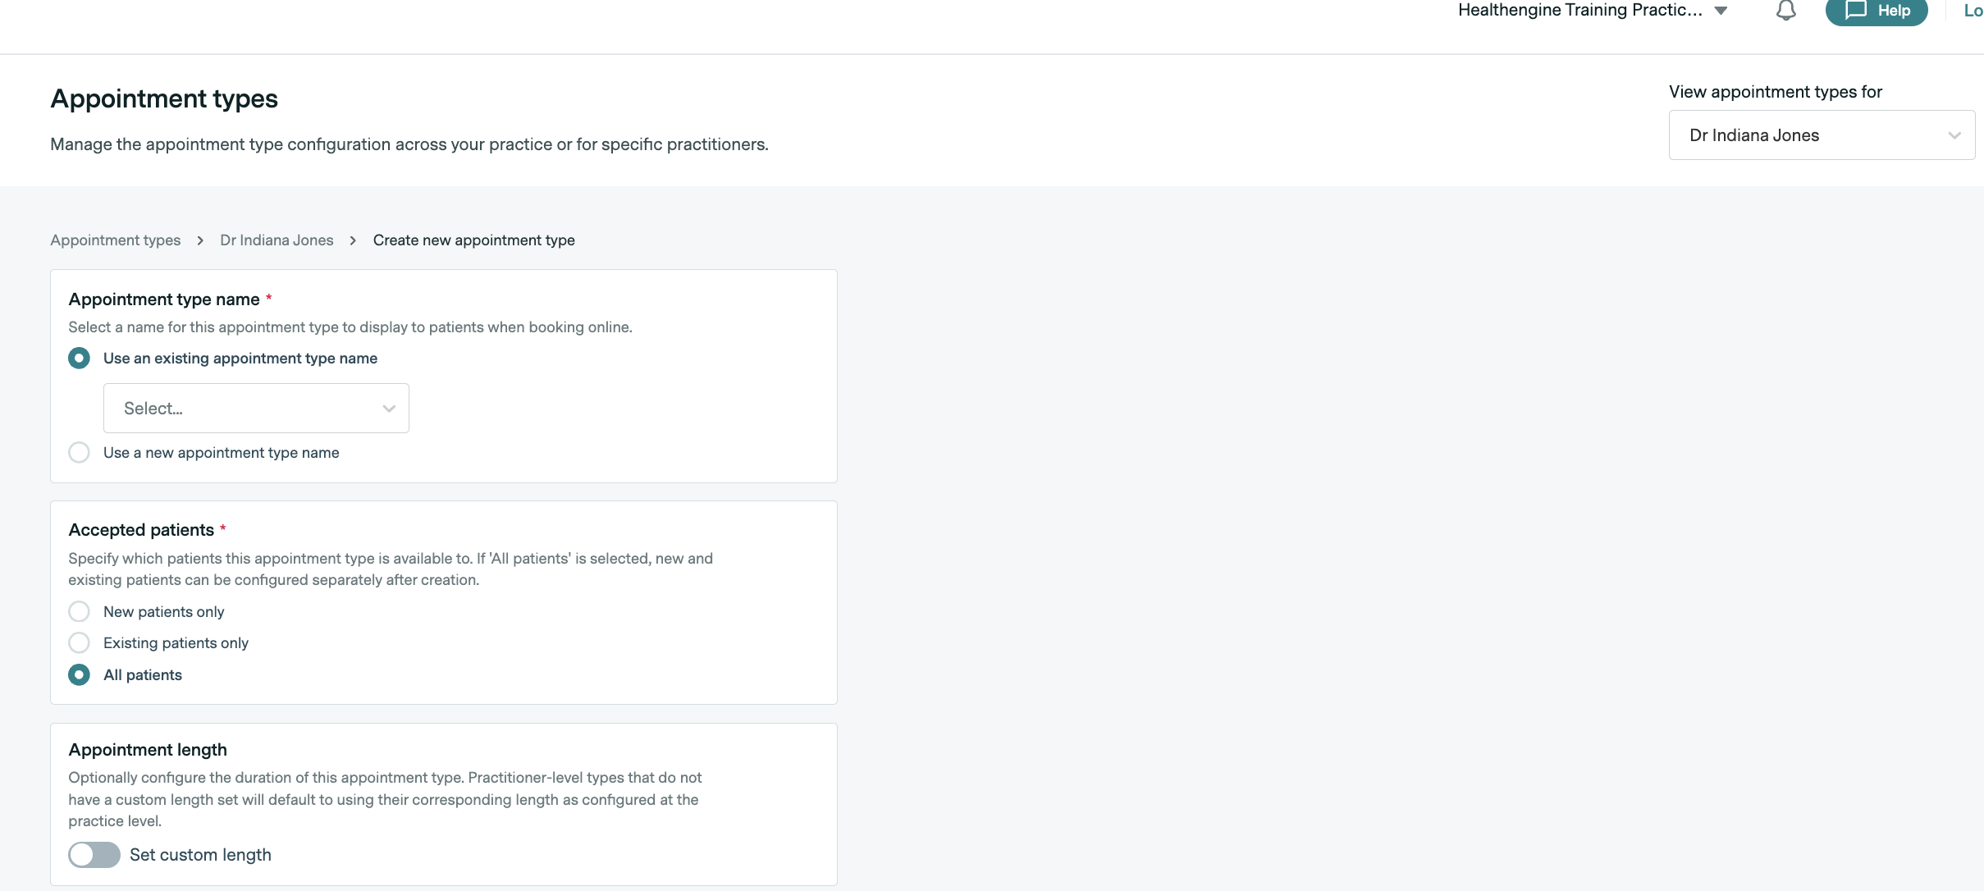Click the partially visible Lo link top-right

(x=1973, y=11)
